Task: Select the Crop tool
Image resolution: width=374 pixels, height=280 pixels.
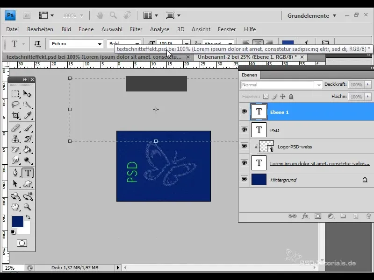Action: pos(15,115)
